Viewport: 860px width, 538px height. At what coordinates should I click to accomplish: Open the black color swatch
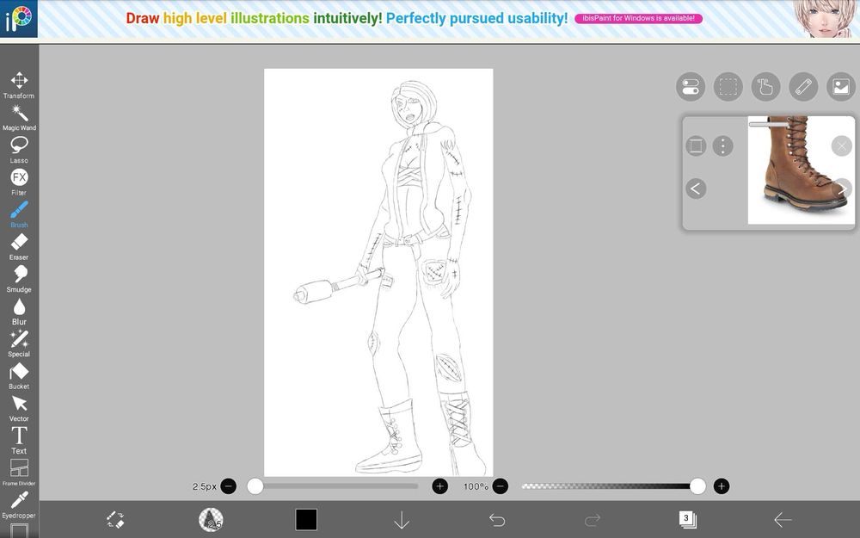click(x=306, y=519)
